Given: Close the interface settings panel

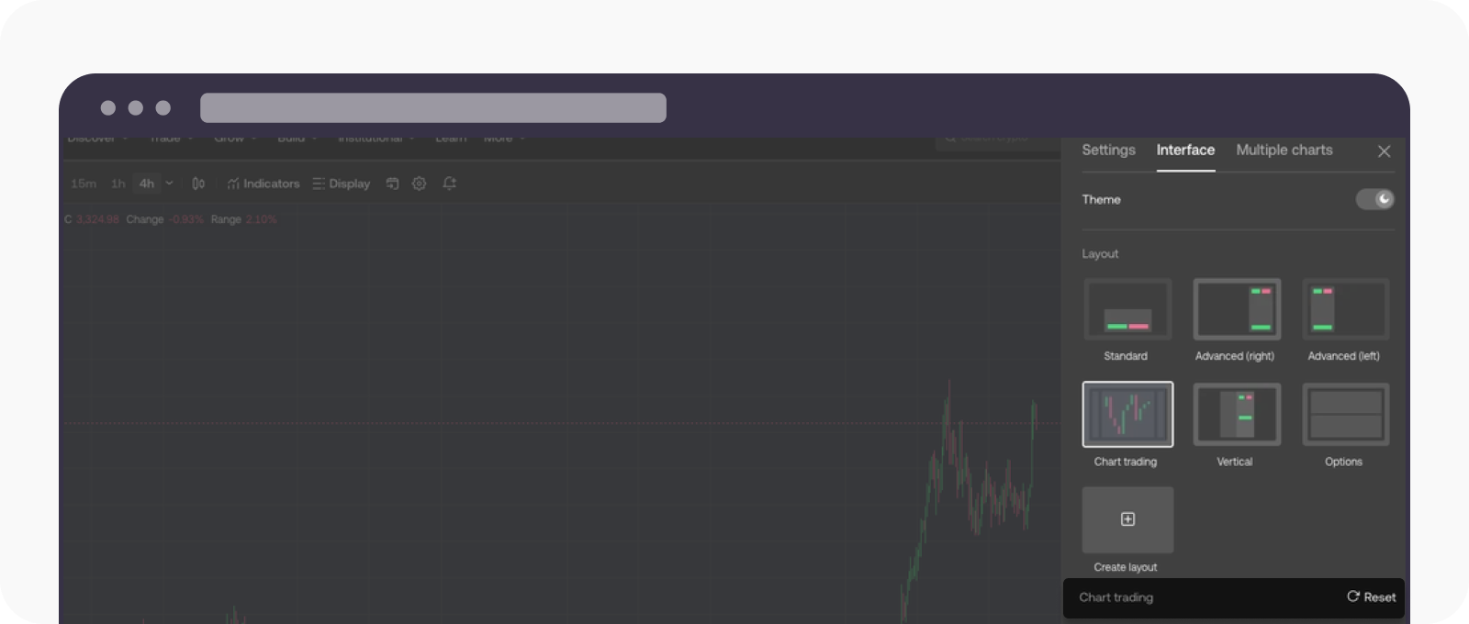Looking at the screenshot, I should click(1385, 151).
